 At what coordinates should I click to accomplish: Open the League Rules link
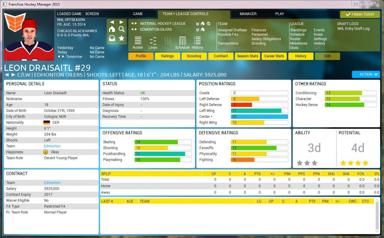click(318, 34)
